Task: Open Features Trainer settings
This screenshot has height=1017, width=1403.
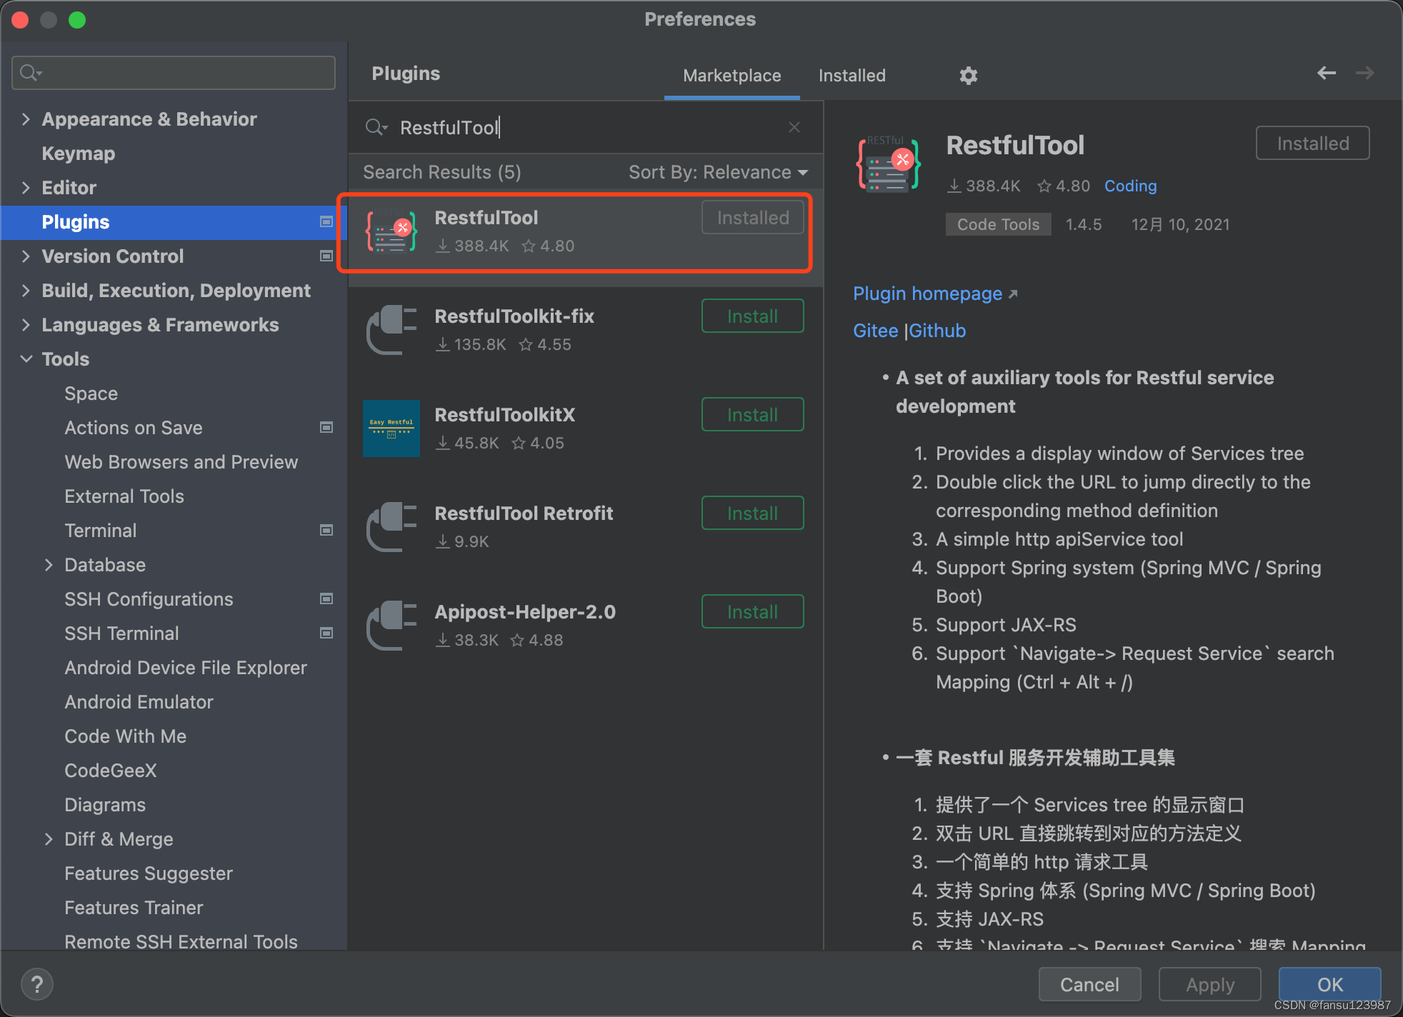Action: point(134,907)
